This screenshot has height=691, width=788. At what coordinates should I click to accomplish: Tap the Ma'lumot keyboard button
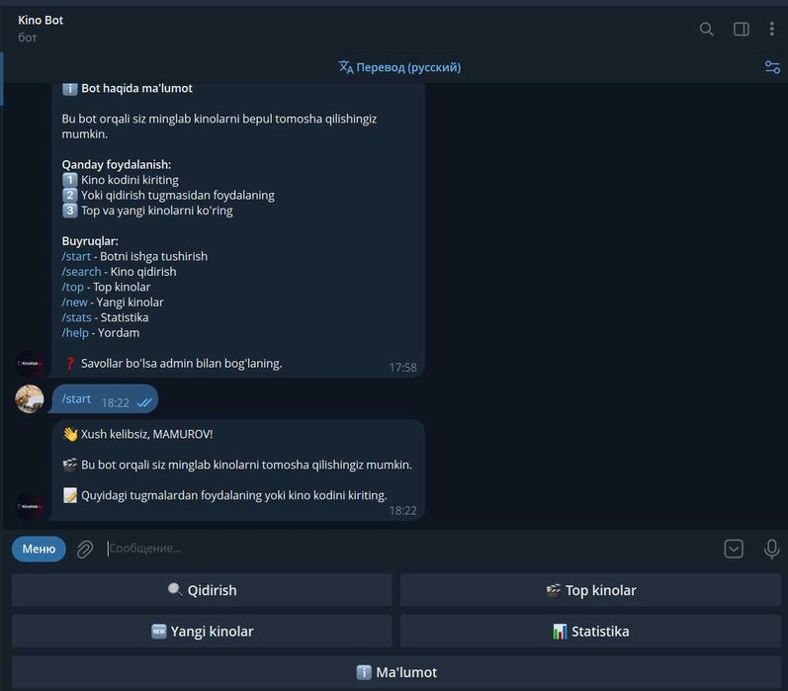[x=396, y=672]
